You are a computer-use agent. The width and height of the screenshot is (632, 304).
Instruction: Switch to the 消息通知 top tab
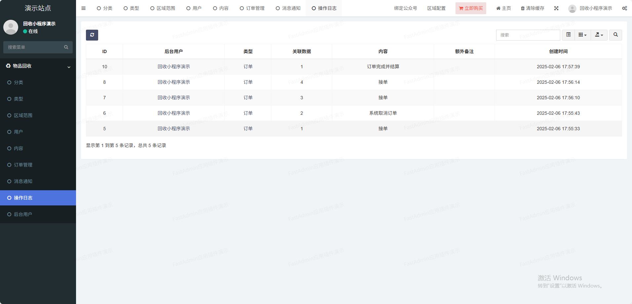click(x=288, y=8)
